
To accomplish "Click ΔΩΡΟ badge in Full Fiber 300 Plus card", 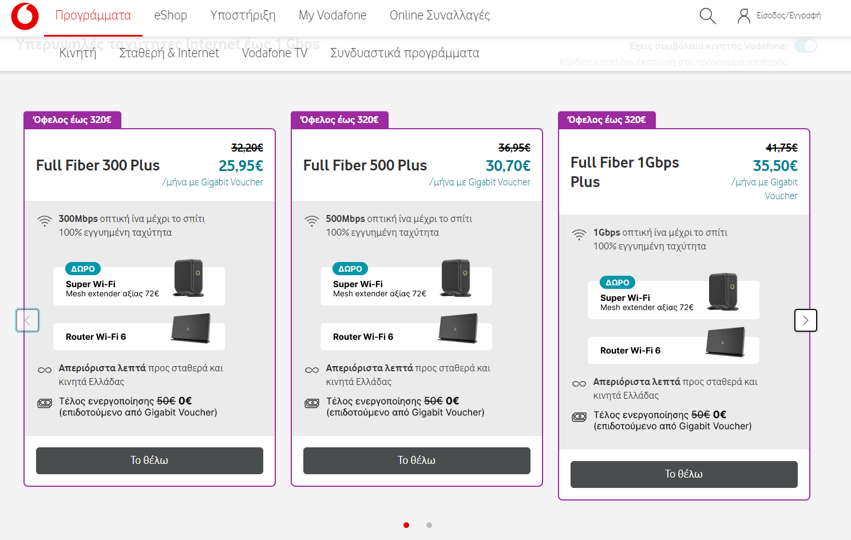I will point(83,269).
